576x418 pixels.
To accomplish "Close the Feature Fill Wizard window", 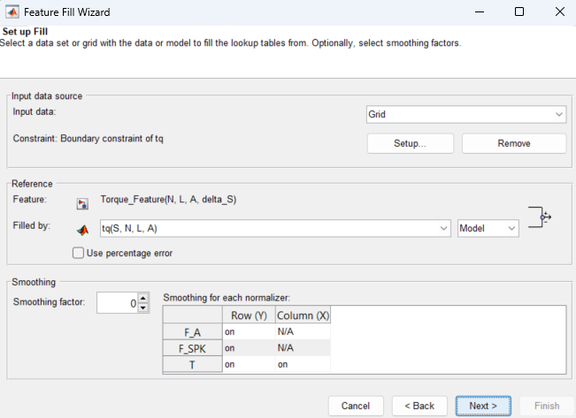I will 560,12.
